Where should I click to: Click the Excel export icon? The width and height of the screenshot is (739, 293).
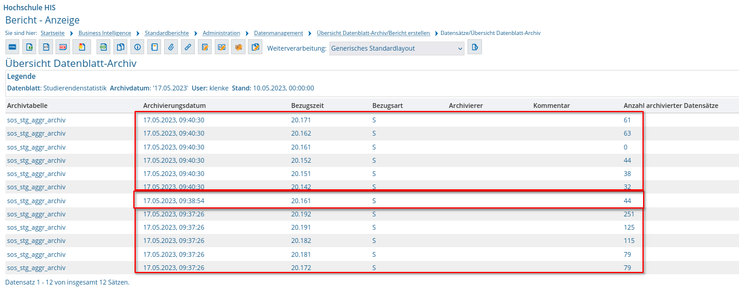29,48
